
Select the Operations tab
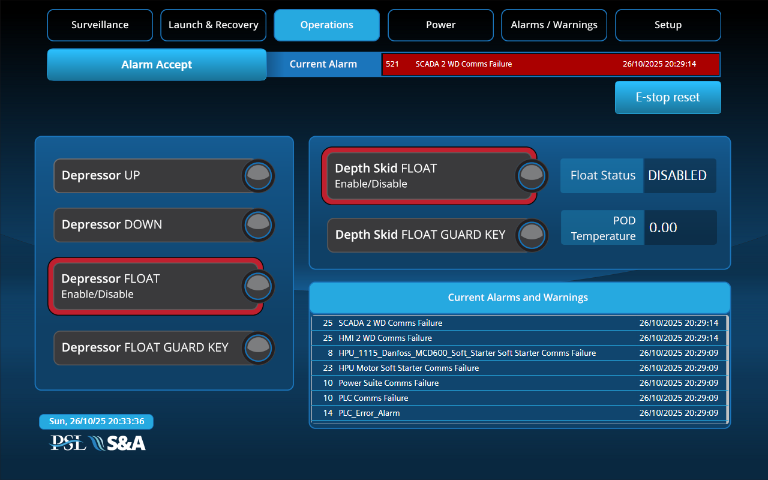[x=326, y=25]
